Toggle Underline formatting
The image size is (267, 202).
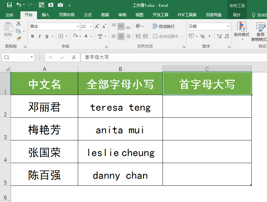coord(47,36)
